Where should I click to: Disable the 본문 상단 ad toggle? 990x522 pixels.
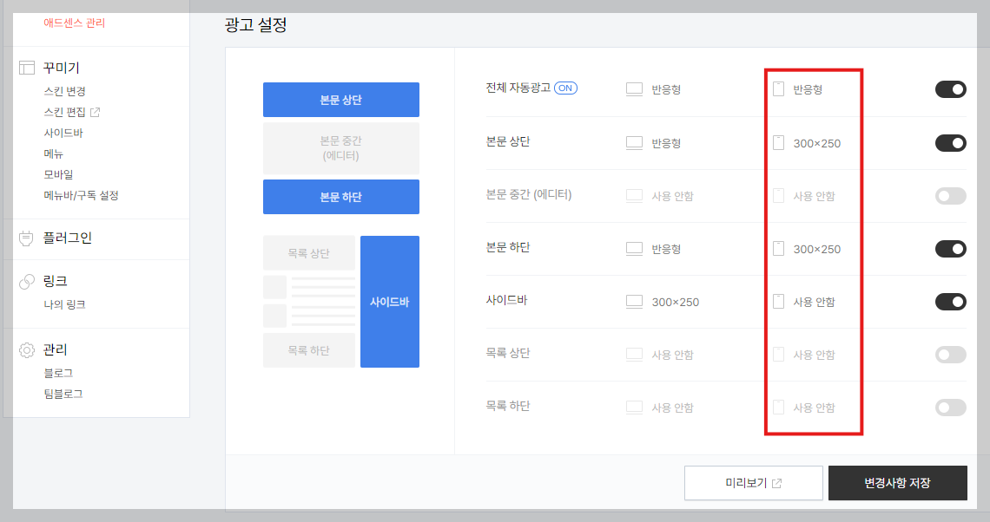[951, 143]
